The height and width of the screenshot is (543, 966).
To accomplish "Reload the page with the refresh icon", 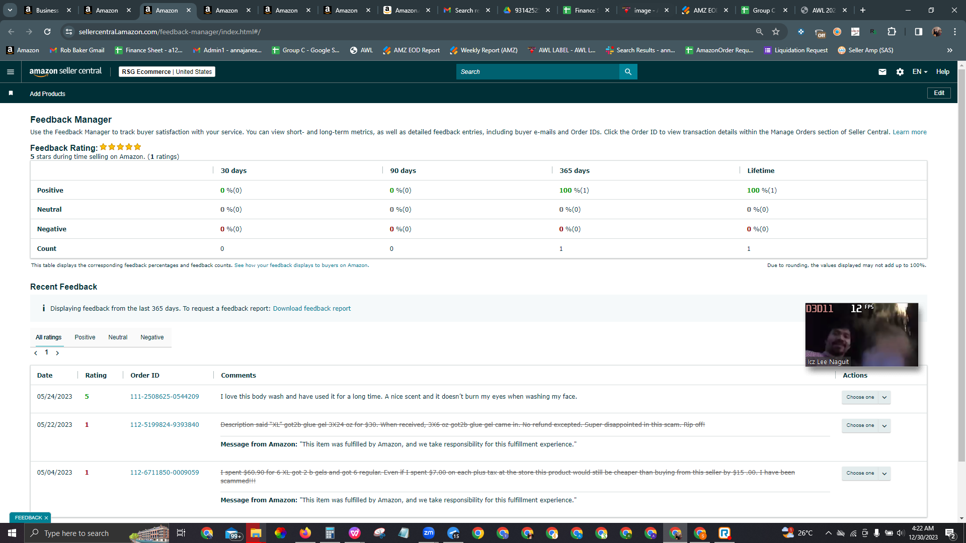I will pos(47,32).
